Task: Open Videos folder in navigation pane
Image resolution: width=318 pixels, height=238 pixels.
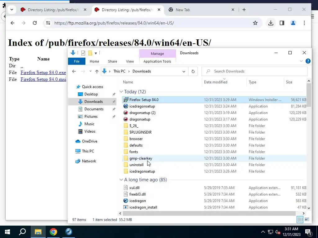Action: pyautogui.click(x=90, y=131)
